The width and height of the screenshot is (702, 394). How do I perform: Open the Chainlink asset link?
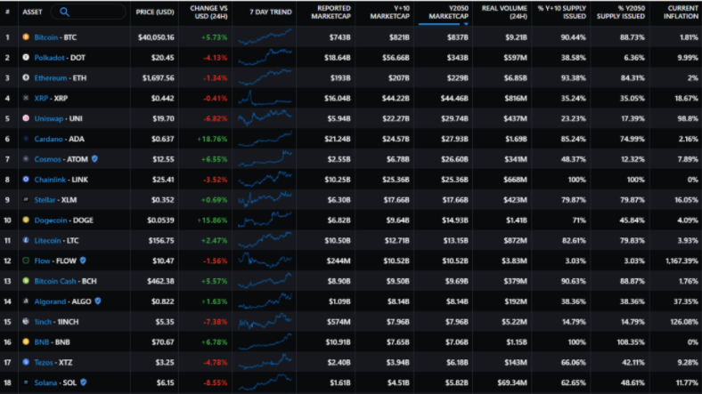tap(50, 180)
